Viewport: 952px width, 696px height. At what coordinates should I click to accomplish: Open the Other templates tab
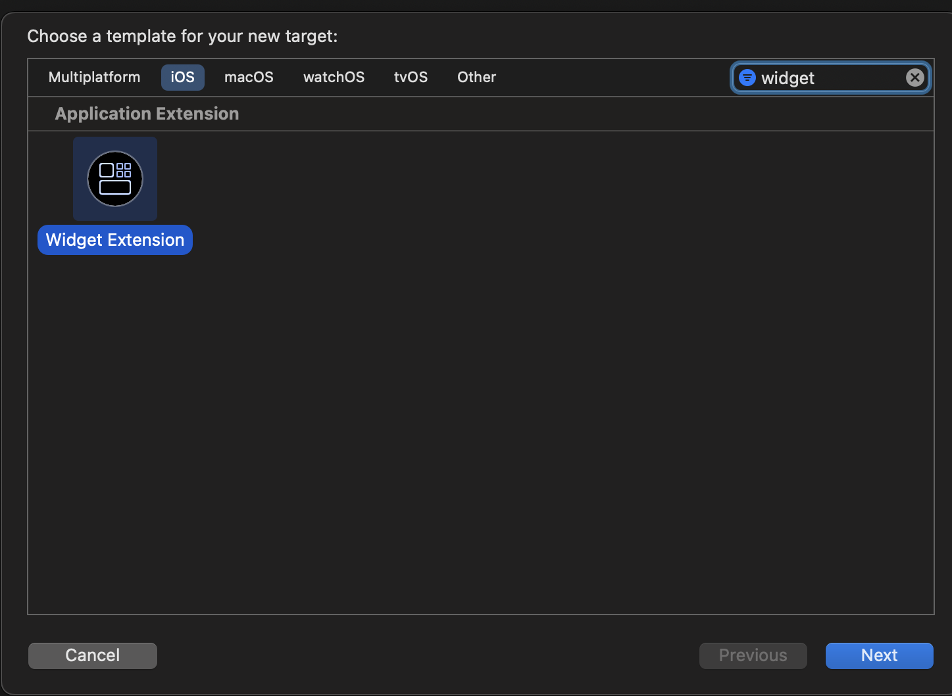(476, 78)
